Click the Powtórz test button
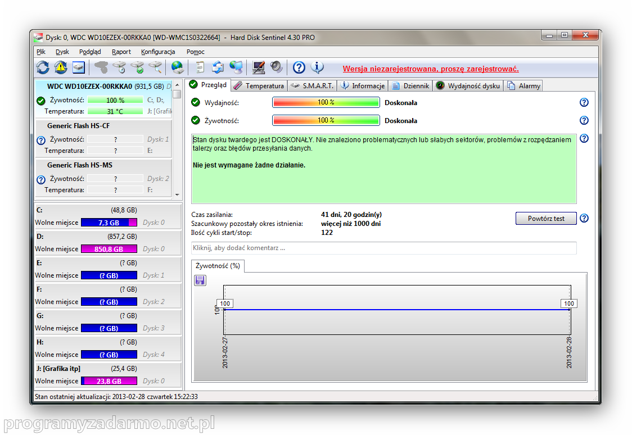This screenshot has height=435, width=632. click(546, 218)
